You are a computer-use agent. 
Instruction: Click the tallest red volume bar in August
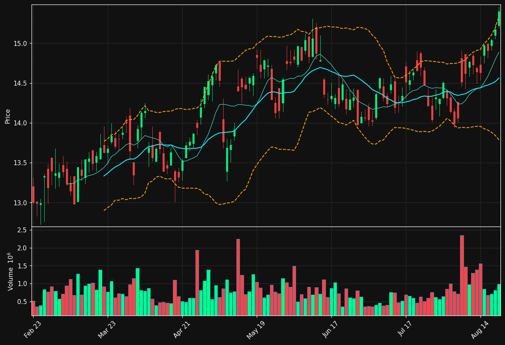coord(462,275)
